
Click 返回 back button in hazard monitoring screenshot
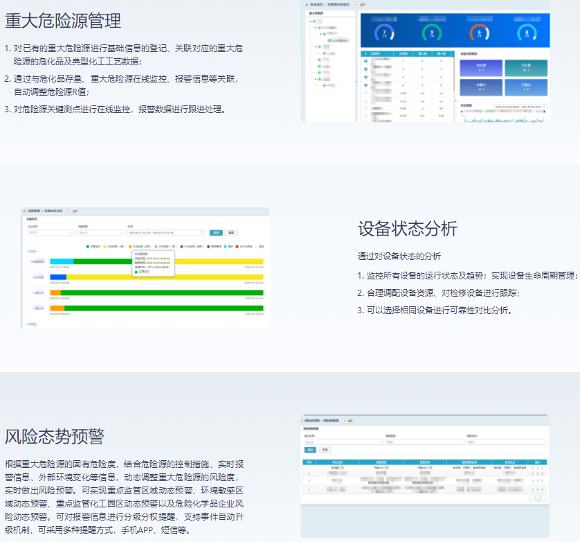coord(361,5)
